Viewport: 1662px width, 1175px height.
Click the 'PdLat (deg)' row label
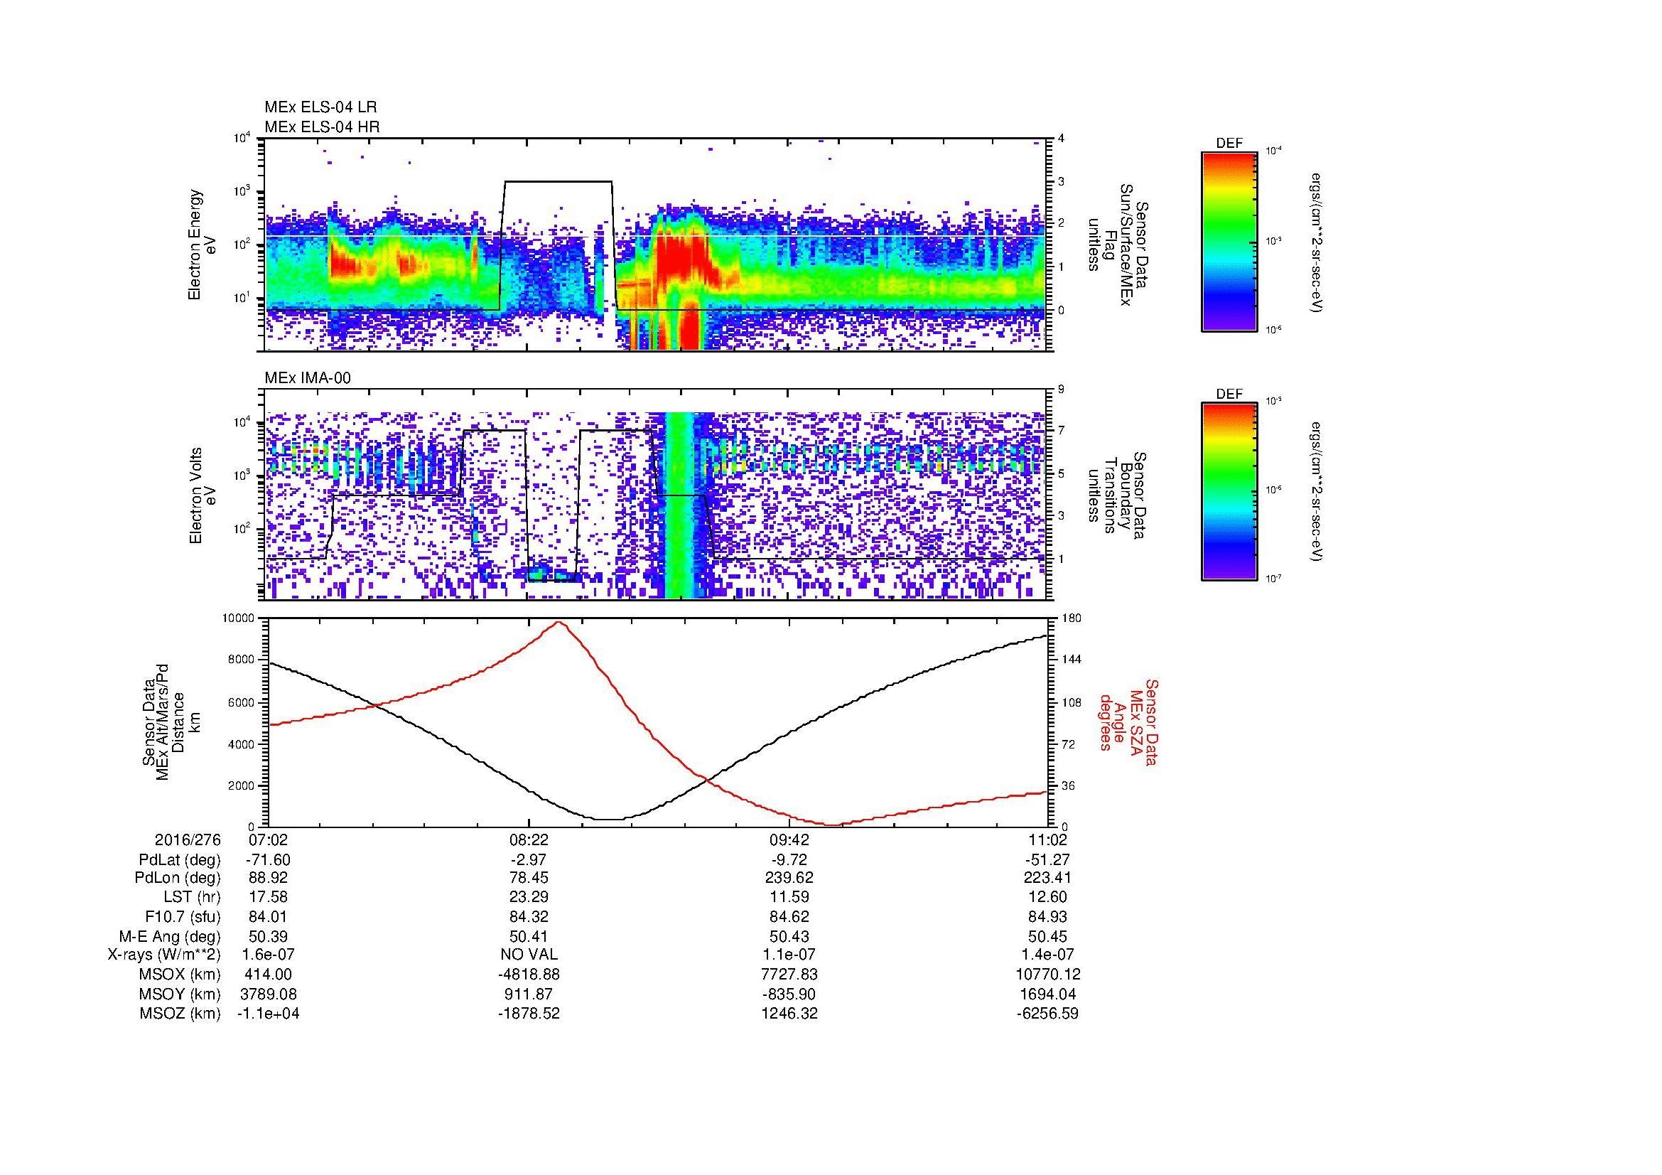(180, 860)
